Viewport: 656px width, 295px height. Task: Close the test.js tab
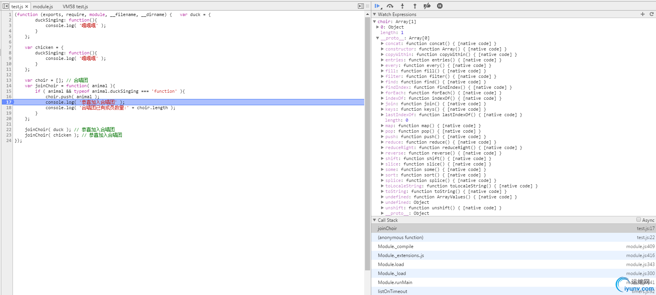pos(27,7)
